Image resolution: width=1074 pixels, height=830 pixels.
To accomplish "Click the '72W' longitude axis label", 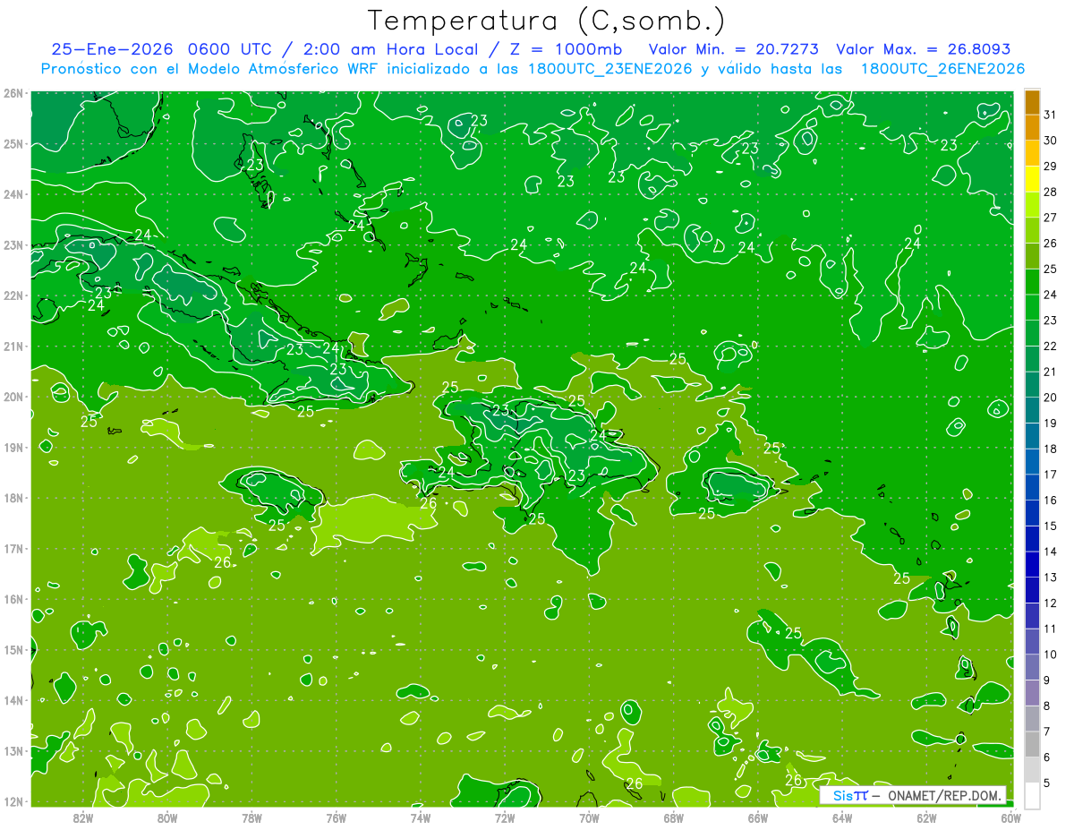I will 505,817.
